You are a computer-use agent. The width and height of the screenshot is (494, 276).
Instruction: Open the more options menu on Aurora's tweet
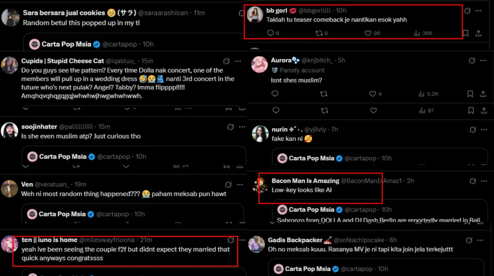tap(484, 60)
